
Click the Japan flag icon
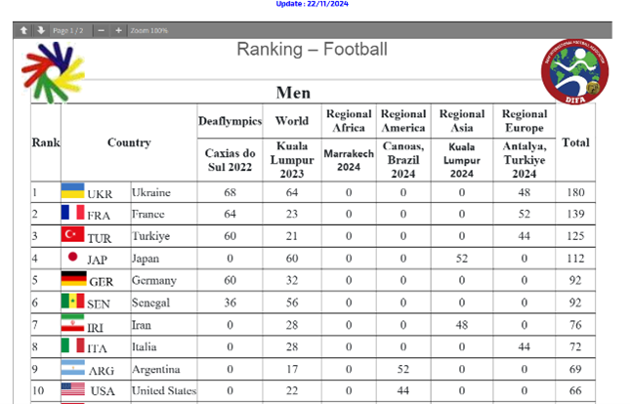click(x=73, y=259)
